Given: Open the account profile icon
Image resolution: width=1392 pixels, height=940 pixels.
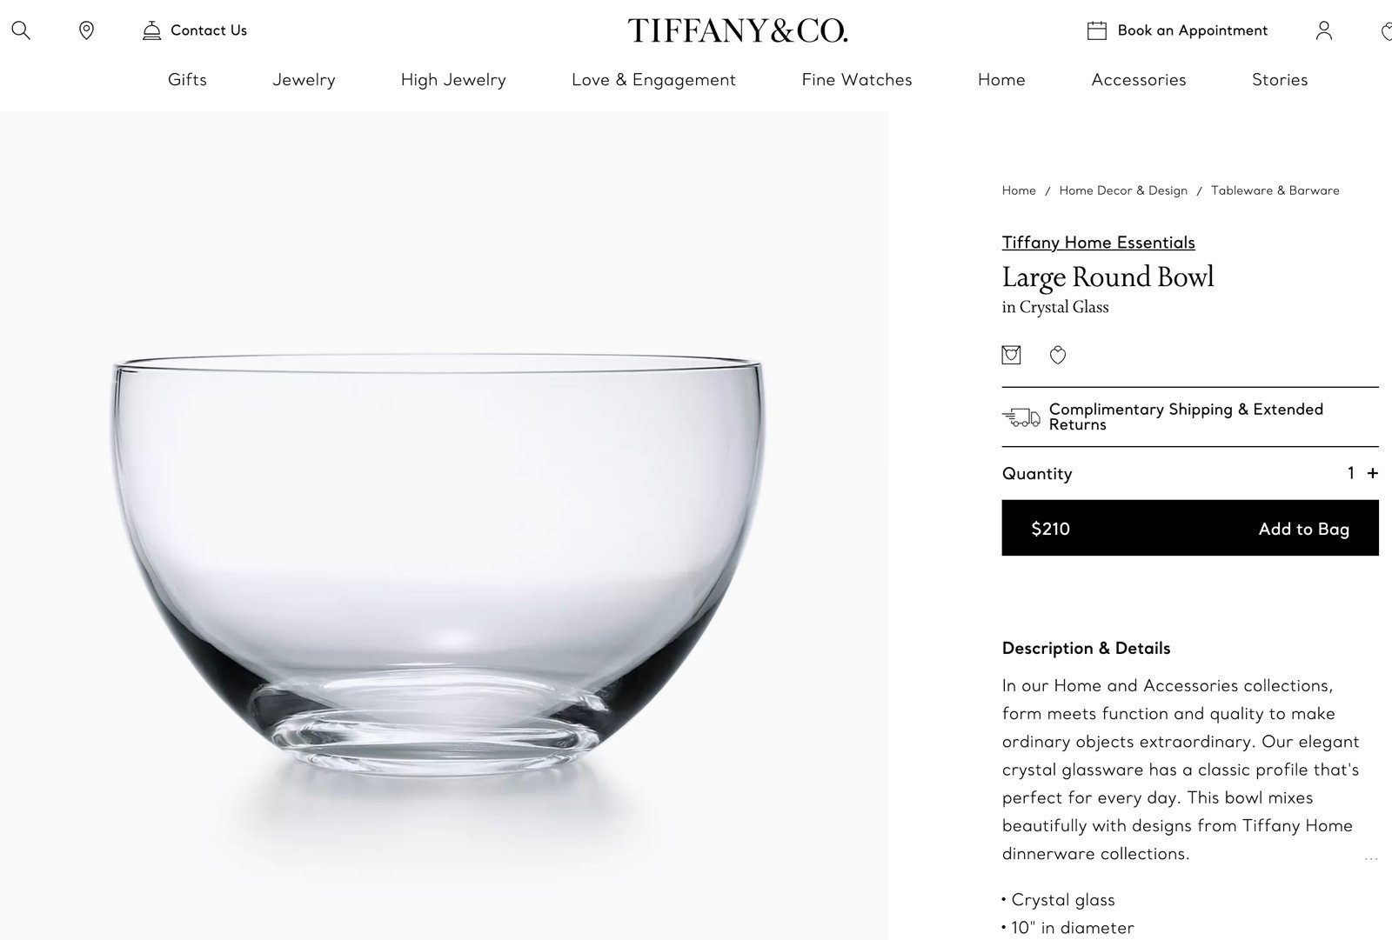Looking at the screenshot, I should point(1324,30).
